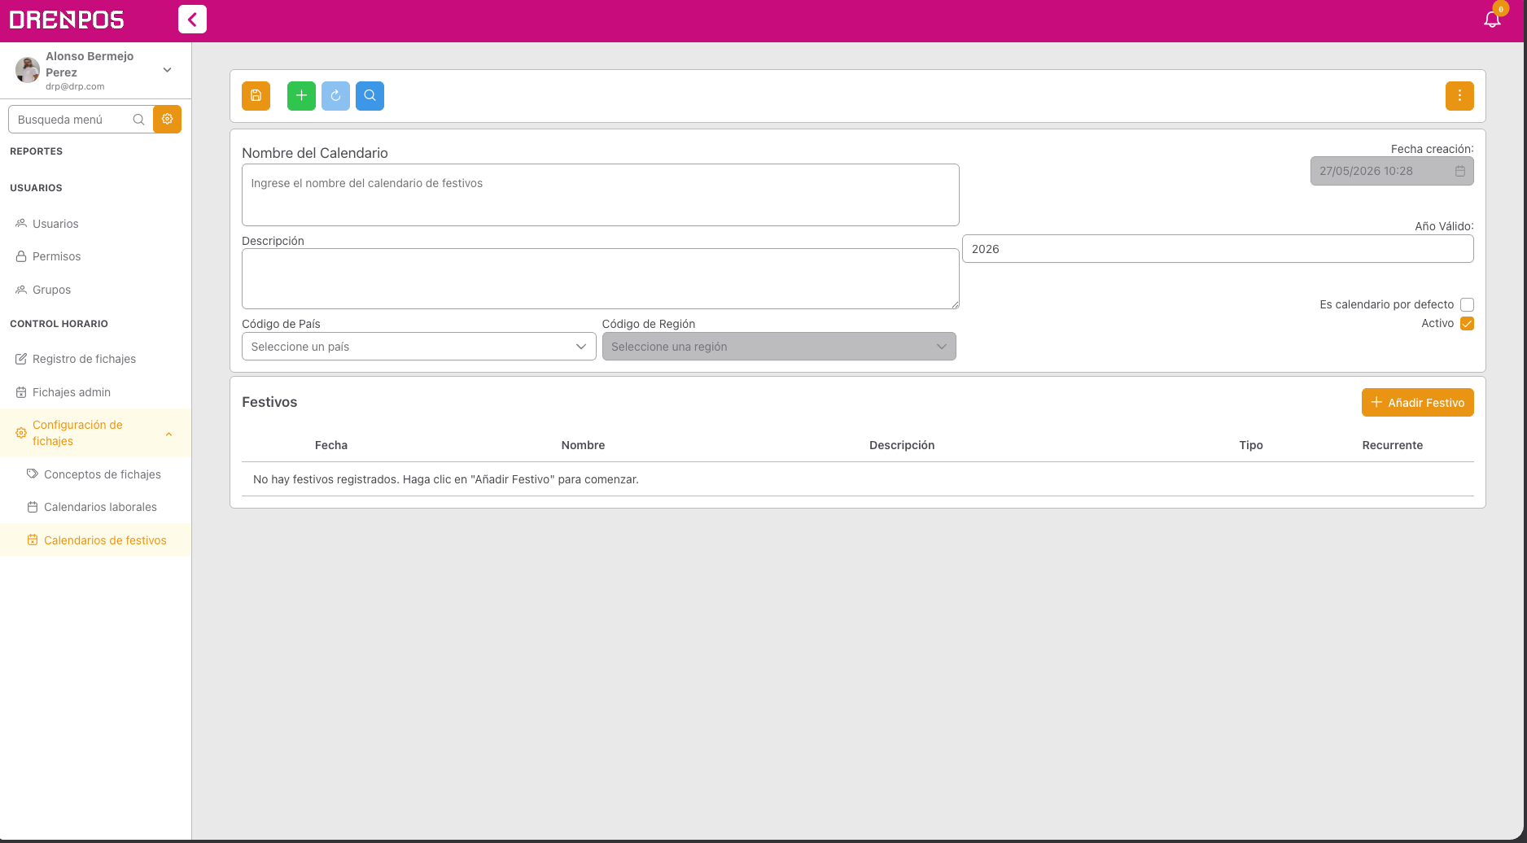This screenshot has height=843, width=1527.
Task: Click the Alonso Bermejo Perez name
Action: (x=90, y=64)
